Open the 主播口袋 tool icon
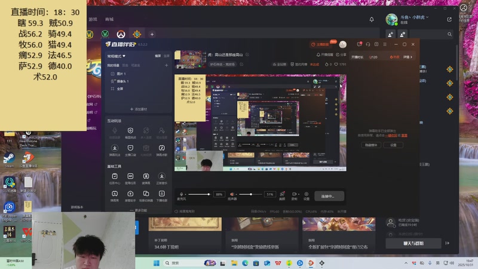This screenshot has width=478, height=269. pyautogui.click(x=130, y=148)
